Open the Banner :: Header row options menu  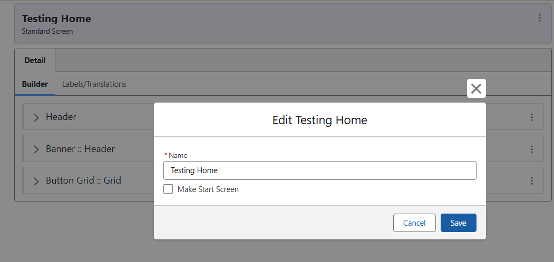click(532, 149)
